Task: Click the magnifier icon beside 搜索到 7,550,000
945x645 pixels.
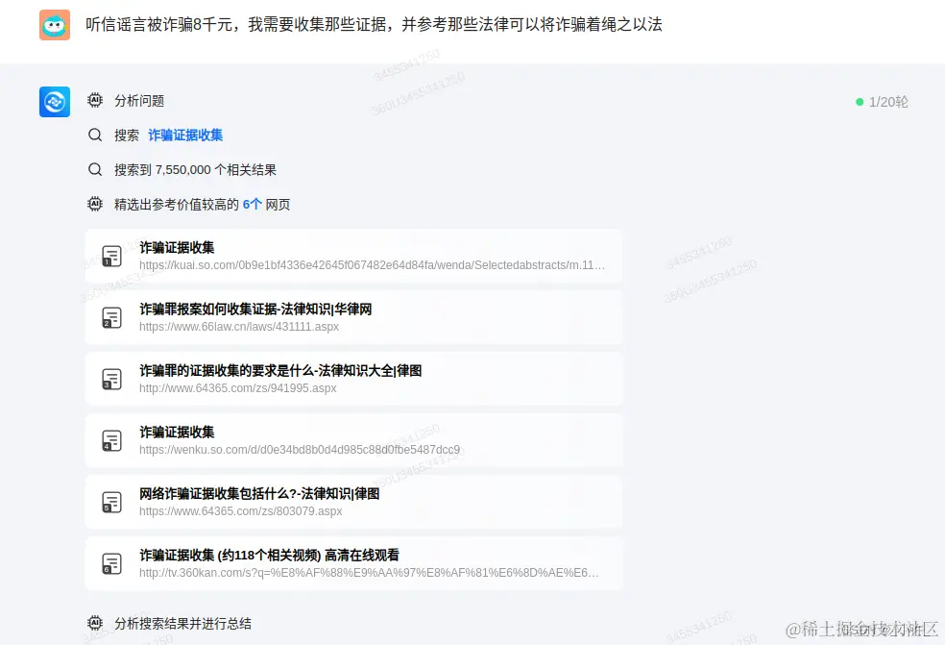Action: (94, 169)
